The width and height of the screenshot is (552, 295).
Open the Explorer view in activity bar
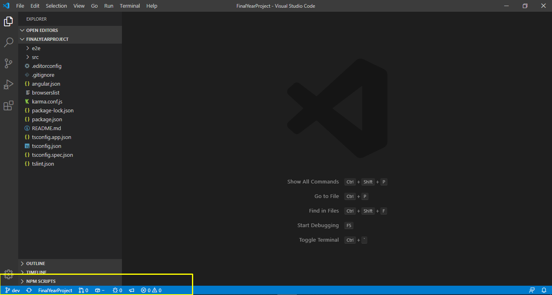pos(9,21)
